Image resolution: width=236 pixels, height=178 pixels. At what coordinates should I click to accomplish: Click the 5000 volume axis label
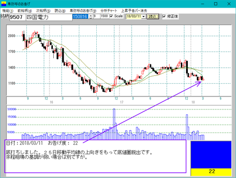(x=11, y=132)
